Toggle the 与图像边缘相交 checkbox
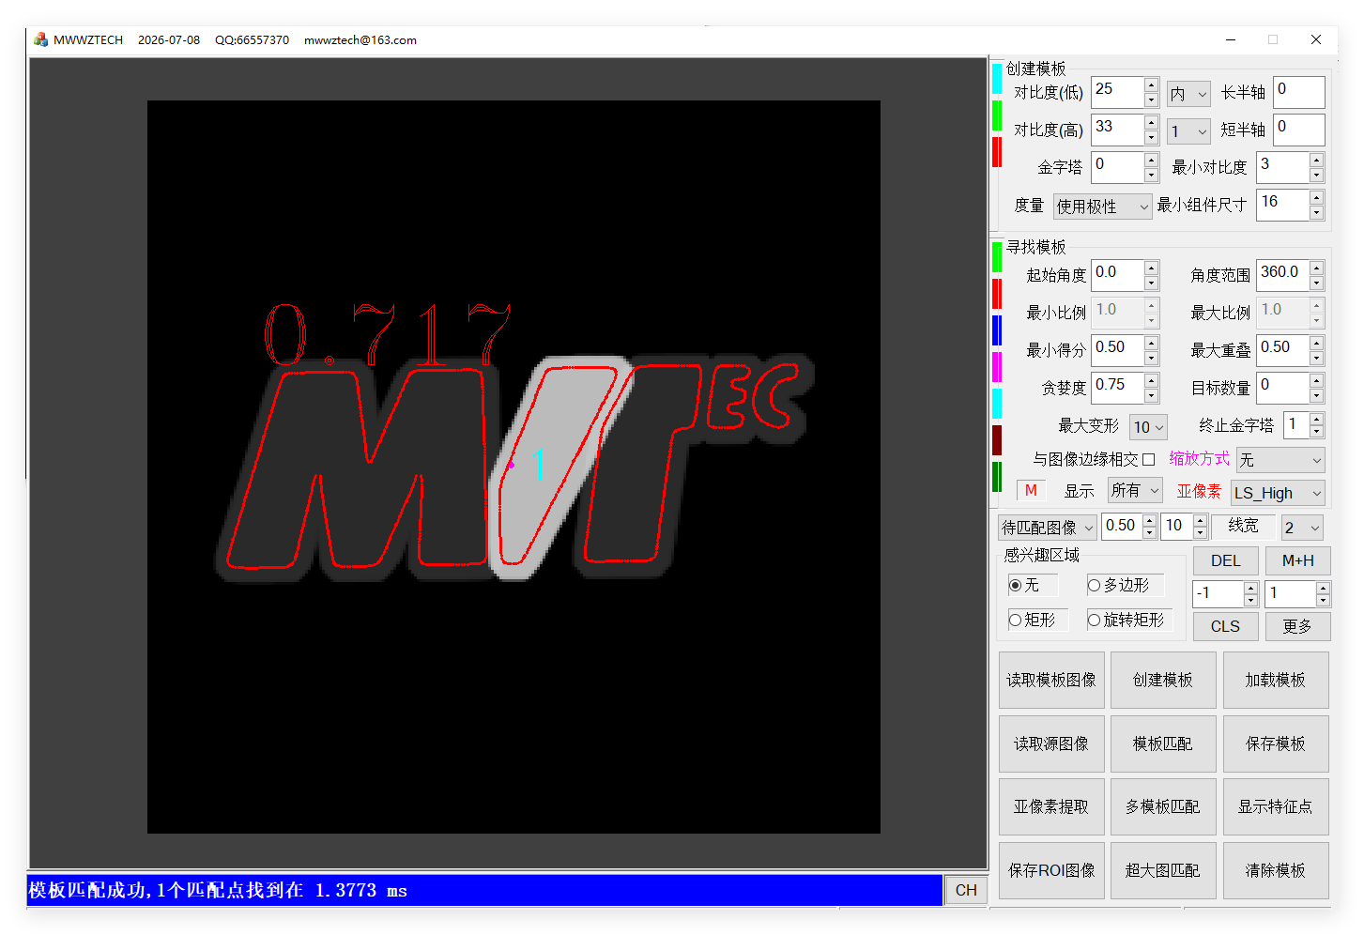The height and width of the screenshot is (935, 1364). pos(1148,459)
